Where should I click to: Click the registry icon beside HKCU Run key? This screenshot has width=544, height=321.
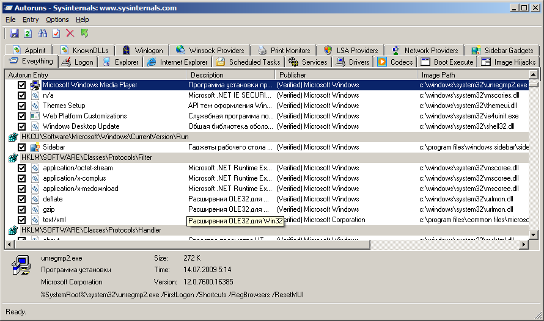pos(13,137)
